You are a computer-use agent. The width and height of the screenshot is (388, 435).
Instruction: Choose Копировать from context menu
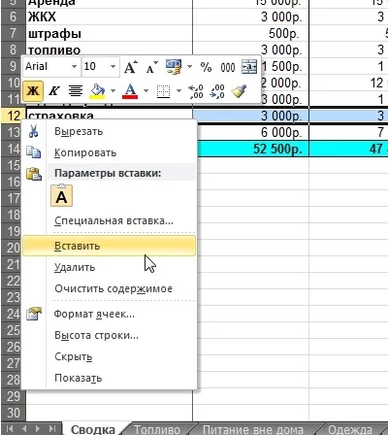point(109,152)
